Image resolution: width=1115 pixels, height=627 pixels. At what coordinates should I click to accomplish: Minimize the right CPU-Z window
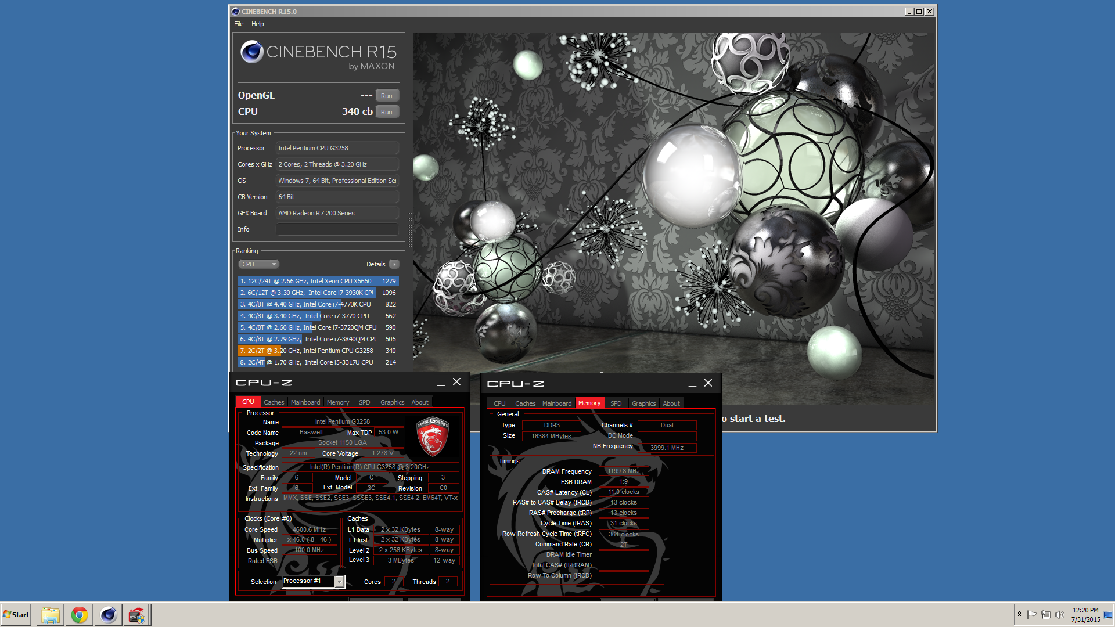692,384
